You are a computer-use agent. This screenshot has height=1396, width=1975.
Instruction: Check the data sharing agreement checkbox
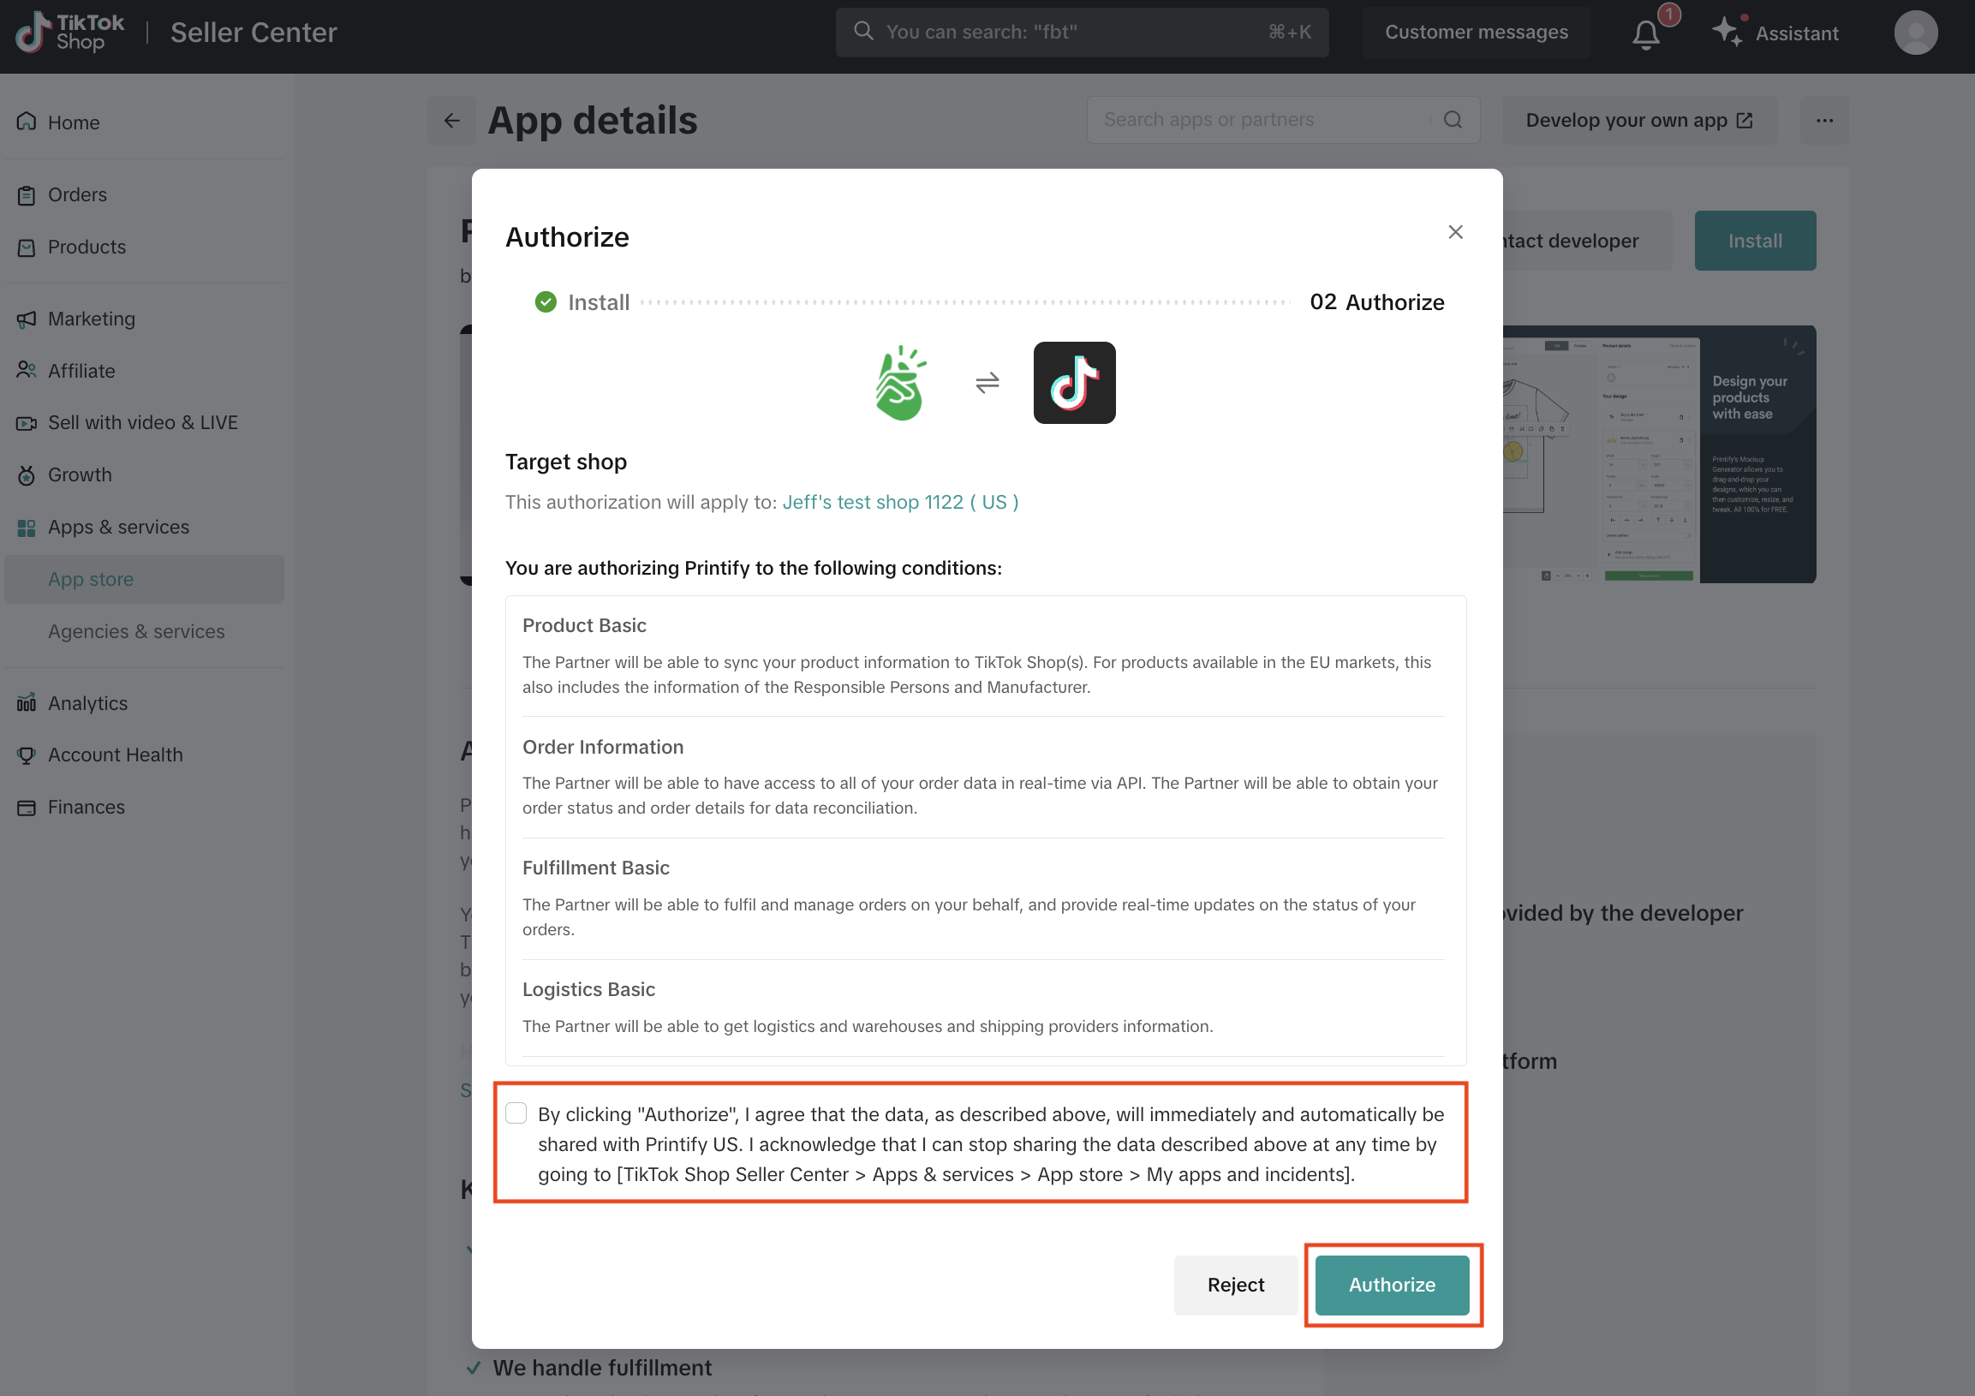click(x=516, y=1113)
